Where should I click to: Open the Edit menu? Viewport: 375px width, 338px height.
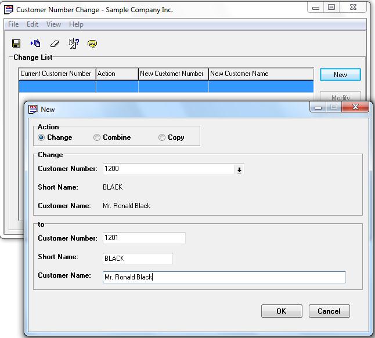pyautogui.click(x=33, y=24)
